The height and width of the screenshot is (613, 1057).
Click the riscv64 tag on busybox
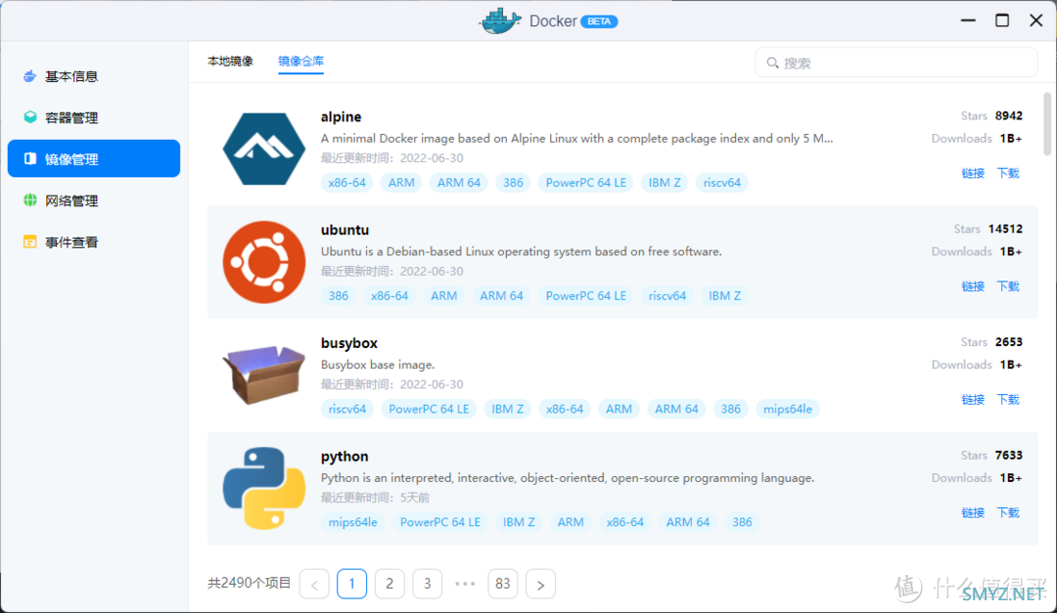pyautogui.click(x=347, y=409)
